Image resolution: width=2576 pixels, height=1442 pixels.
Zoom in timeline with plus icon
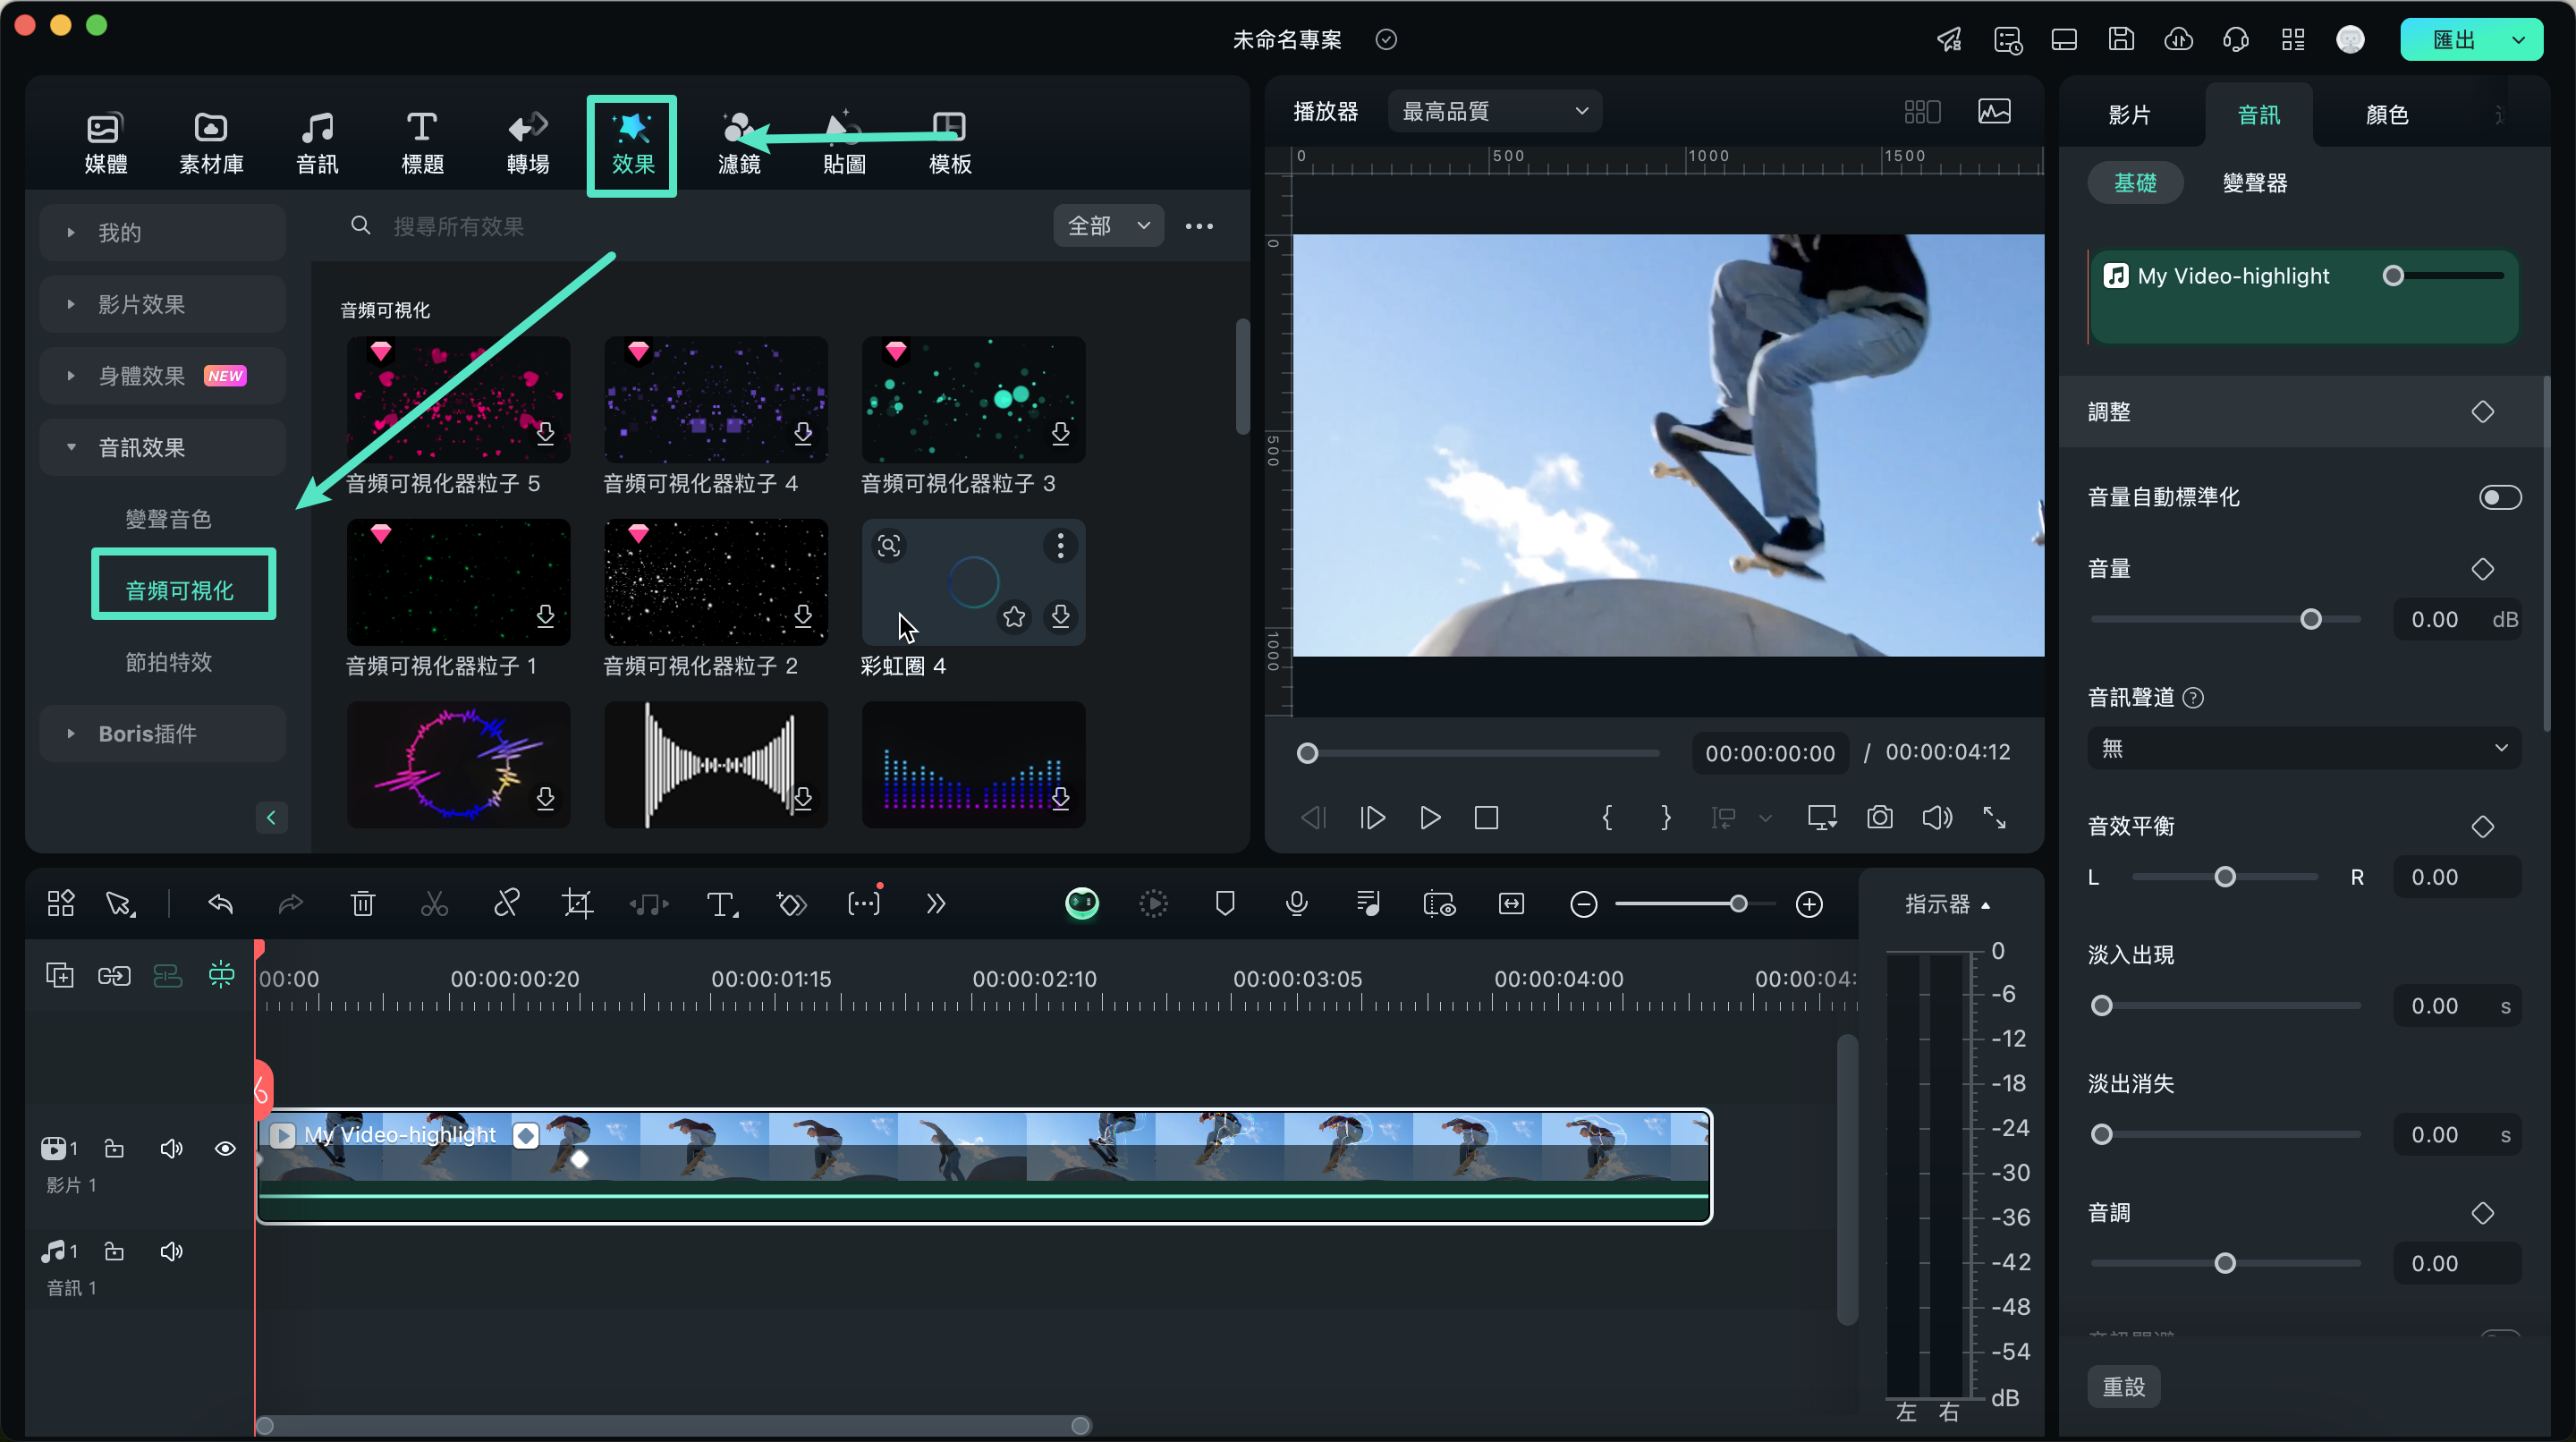click(x=1808, y=904)
